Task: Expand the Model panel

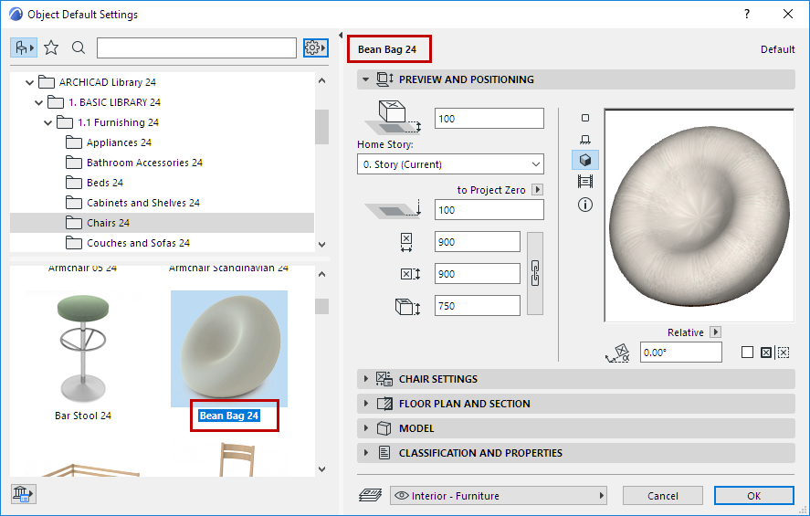Action: 366,428
